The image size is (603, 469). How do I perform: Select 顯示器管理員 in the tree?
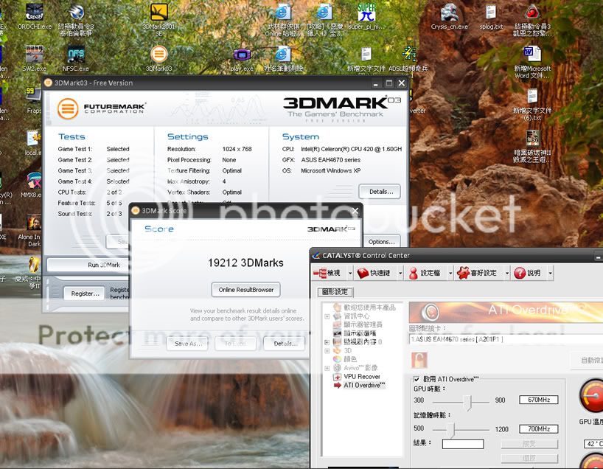(363, 324)
